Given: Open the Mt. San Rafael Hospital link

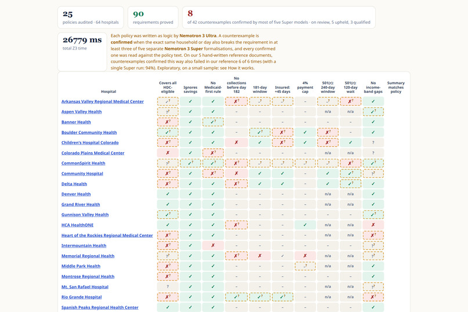Looking at the screenshot, I should point(85,286).
